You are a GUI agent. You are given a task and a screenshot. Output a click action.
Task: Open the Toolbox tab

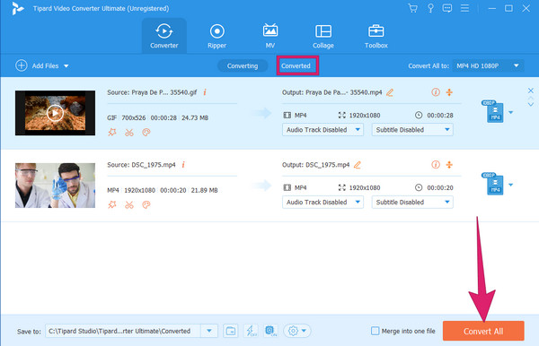pos(376,36)
